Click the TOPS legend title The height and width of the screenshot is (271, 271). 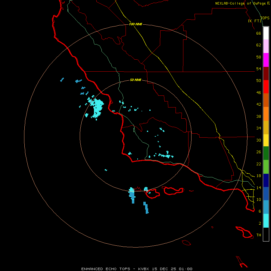point(265,18)
